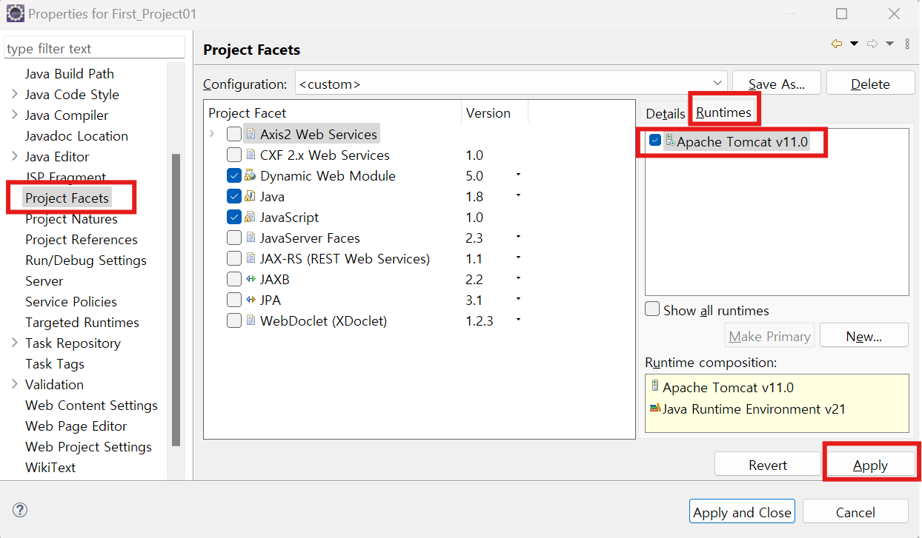Image resolution: width=922 pixels, height=538 pixels.
Task: Open JPA version dropdown arrow
Action: 518,299
